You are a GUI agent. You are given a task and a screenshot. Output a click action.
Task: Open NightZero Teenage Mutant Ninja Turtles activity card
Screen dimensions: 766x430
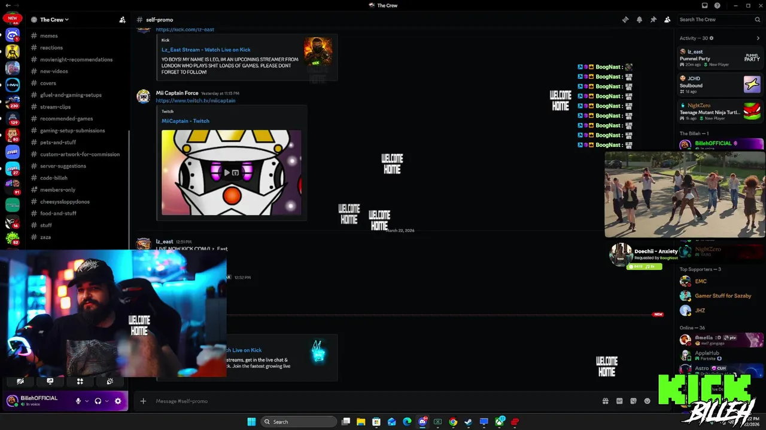[721, 111]
